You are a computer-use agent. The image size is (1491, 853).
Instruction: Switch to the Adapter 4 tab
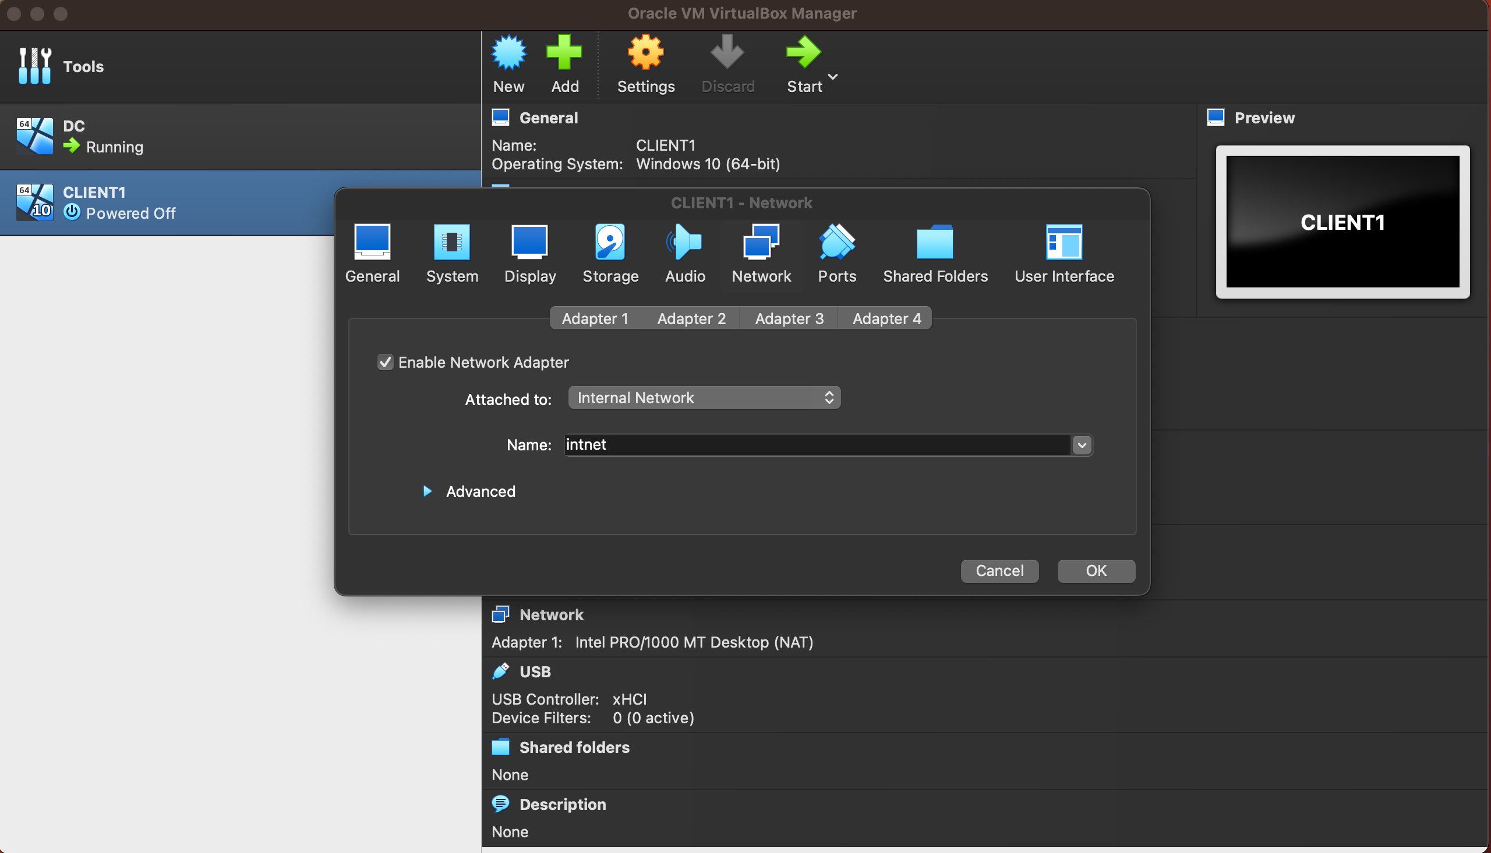point(886,318)
